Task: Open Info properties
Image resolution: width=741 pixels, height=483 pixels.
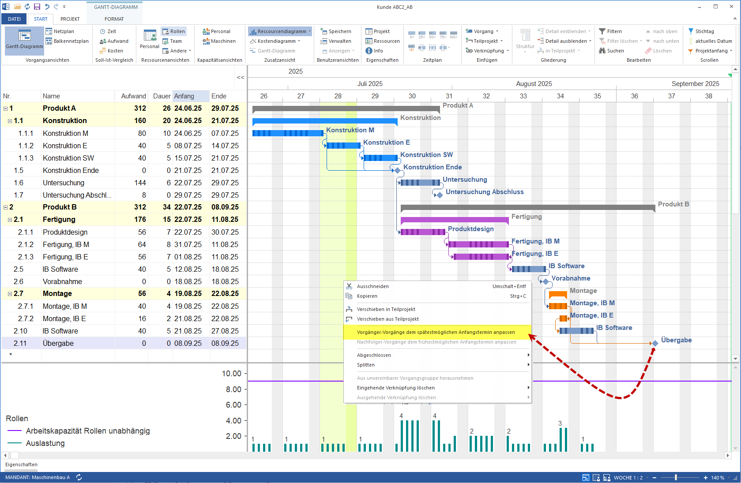Action: 374,51
